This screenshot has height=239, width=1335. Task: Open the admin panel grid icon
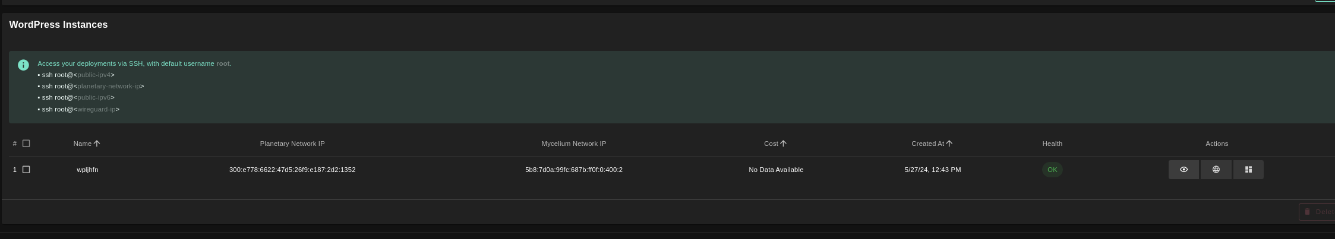(x=1248, y=170)
